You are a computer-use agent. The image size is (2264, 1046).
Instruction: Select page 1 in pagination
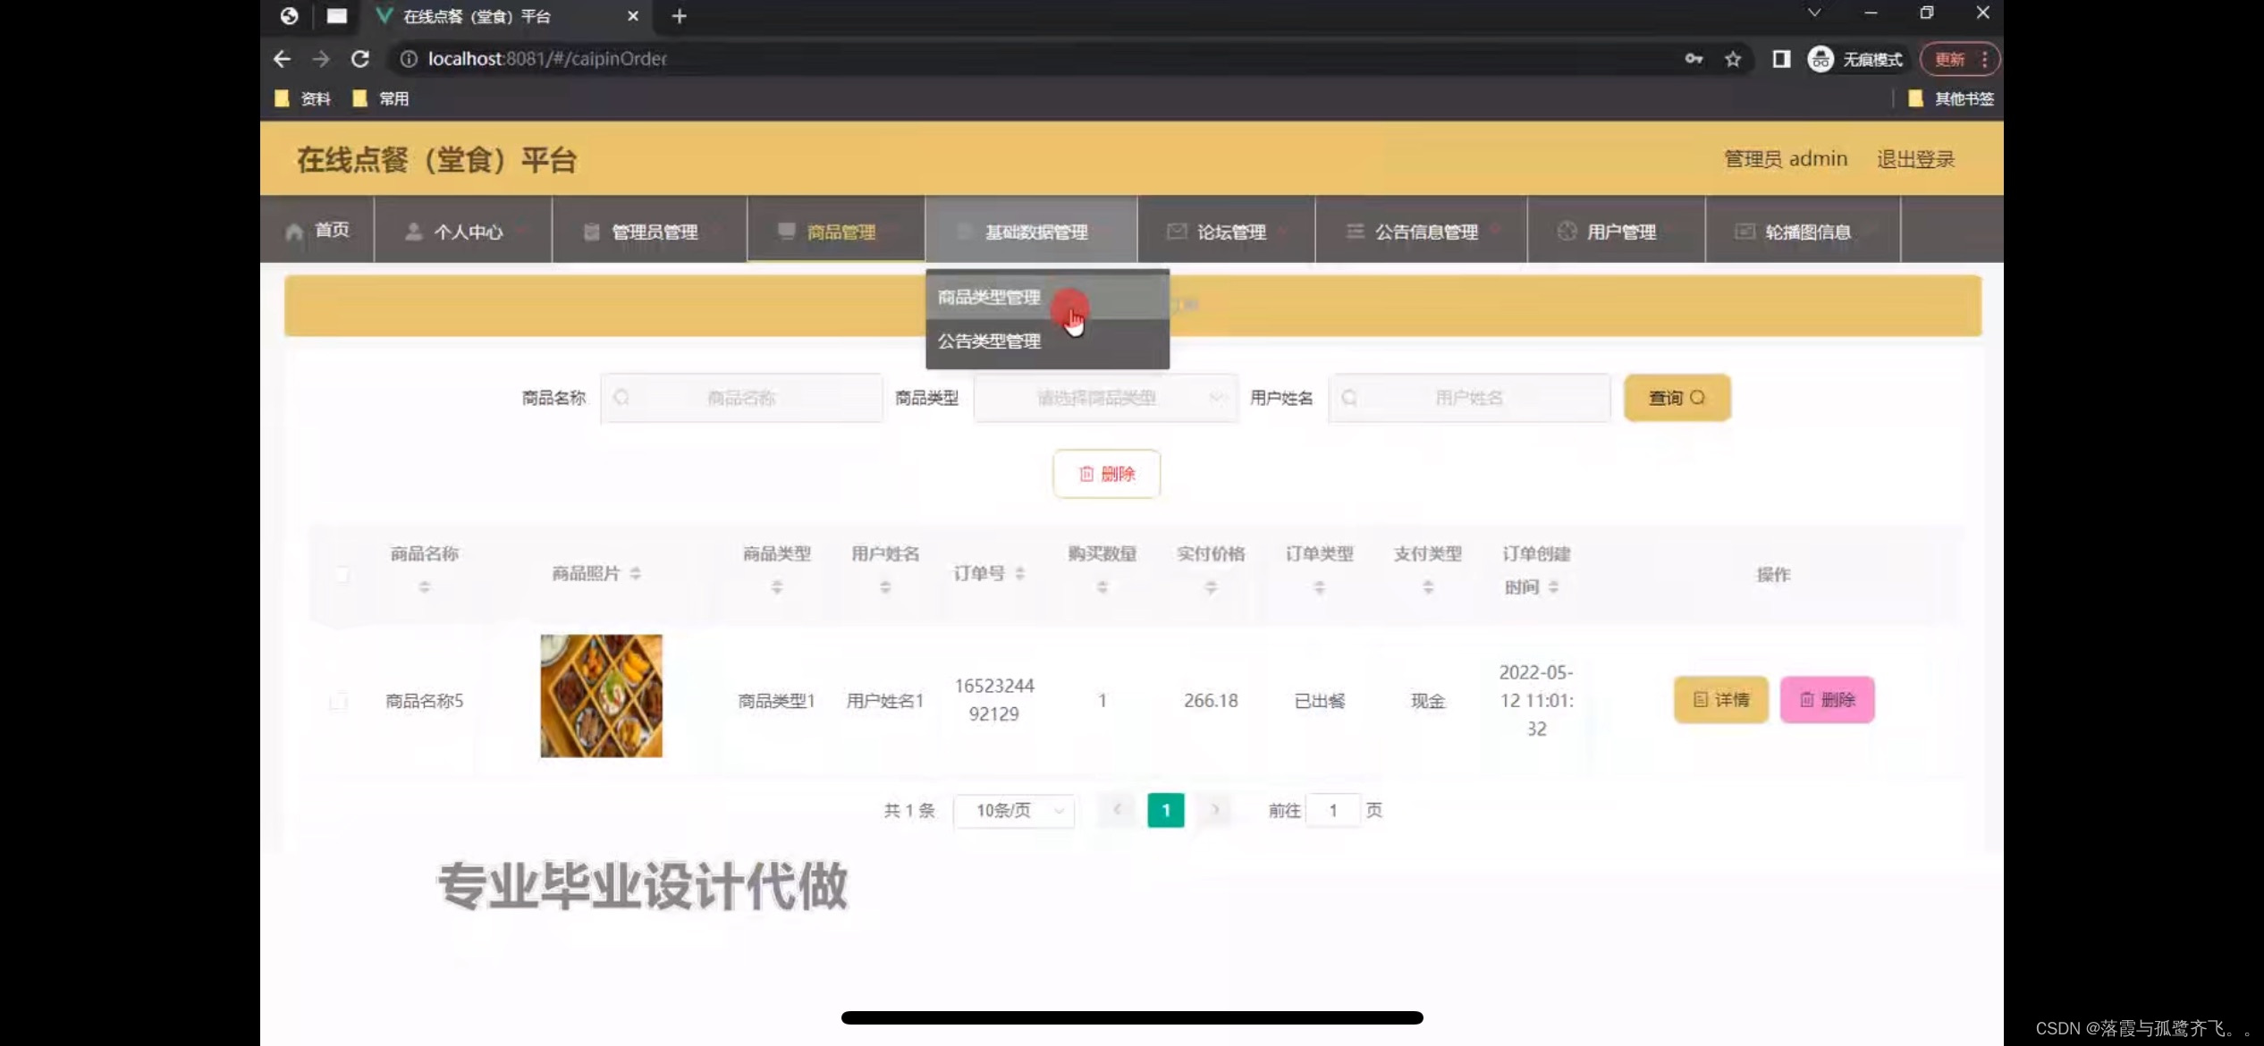tap(1166, 810)
